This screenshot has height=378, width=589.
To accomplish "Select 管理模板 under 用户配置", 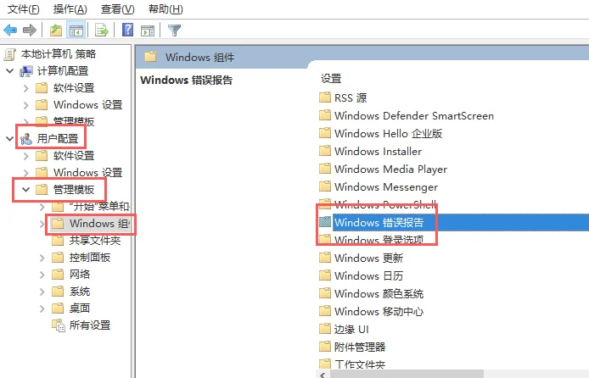I will [x=74, y=190].
